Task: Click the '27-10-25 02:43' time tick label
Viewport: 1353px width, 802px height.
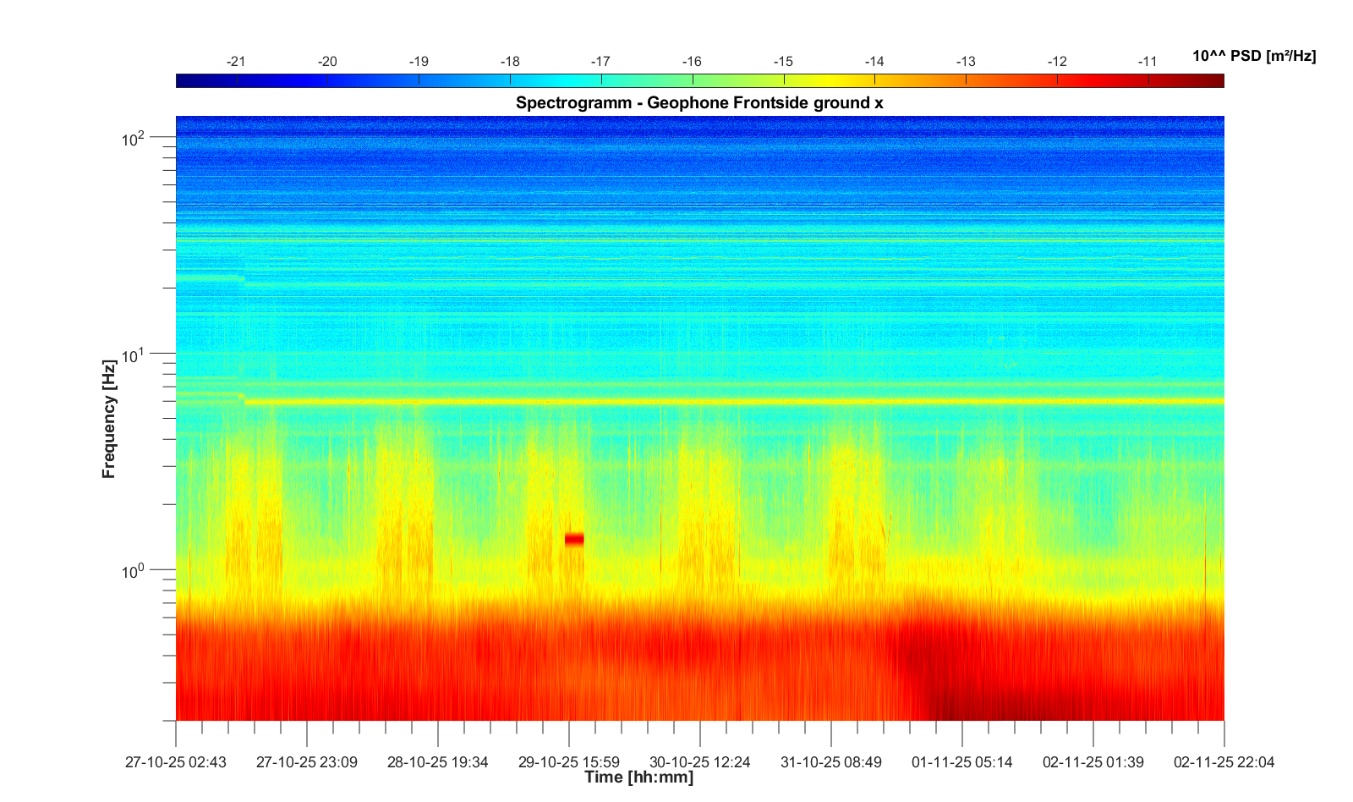Action: 176,762
